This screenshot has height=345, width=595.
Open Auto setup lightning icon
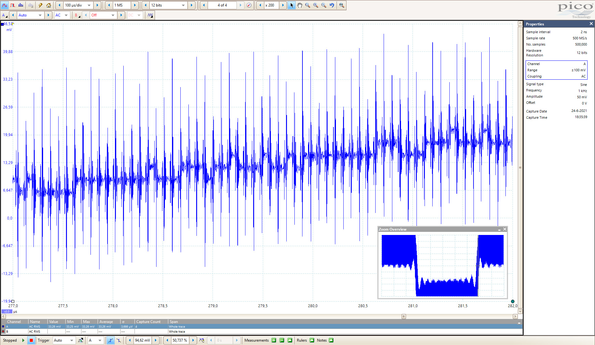click(41, 5)
